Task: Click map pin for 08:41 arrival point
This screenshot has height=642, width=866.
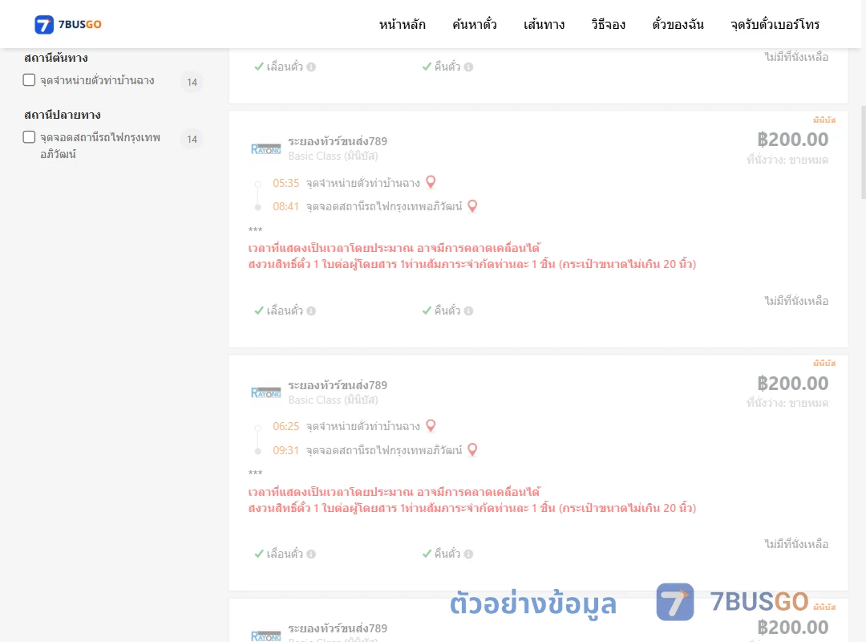Action: pyautogui.click(x=472, y=205)
